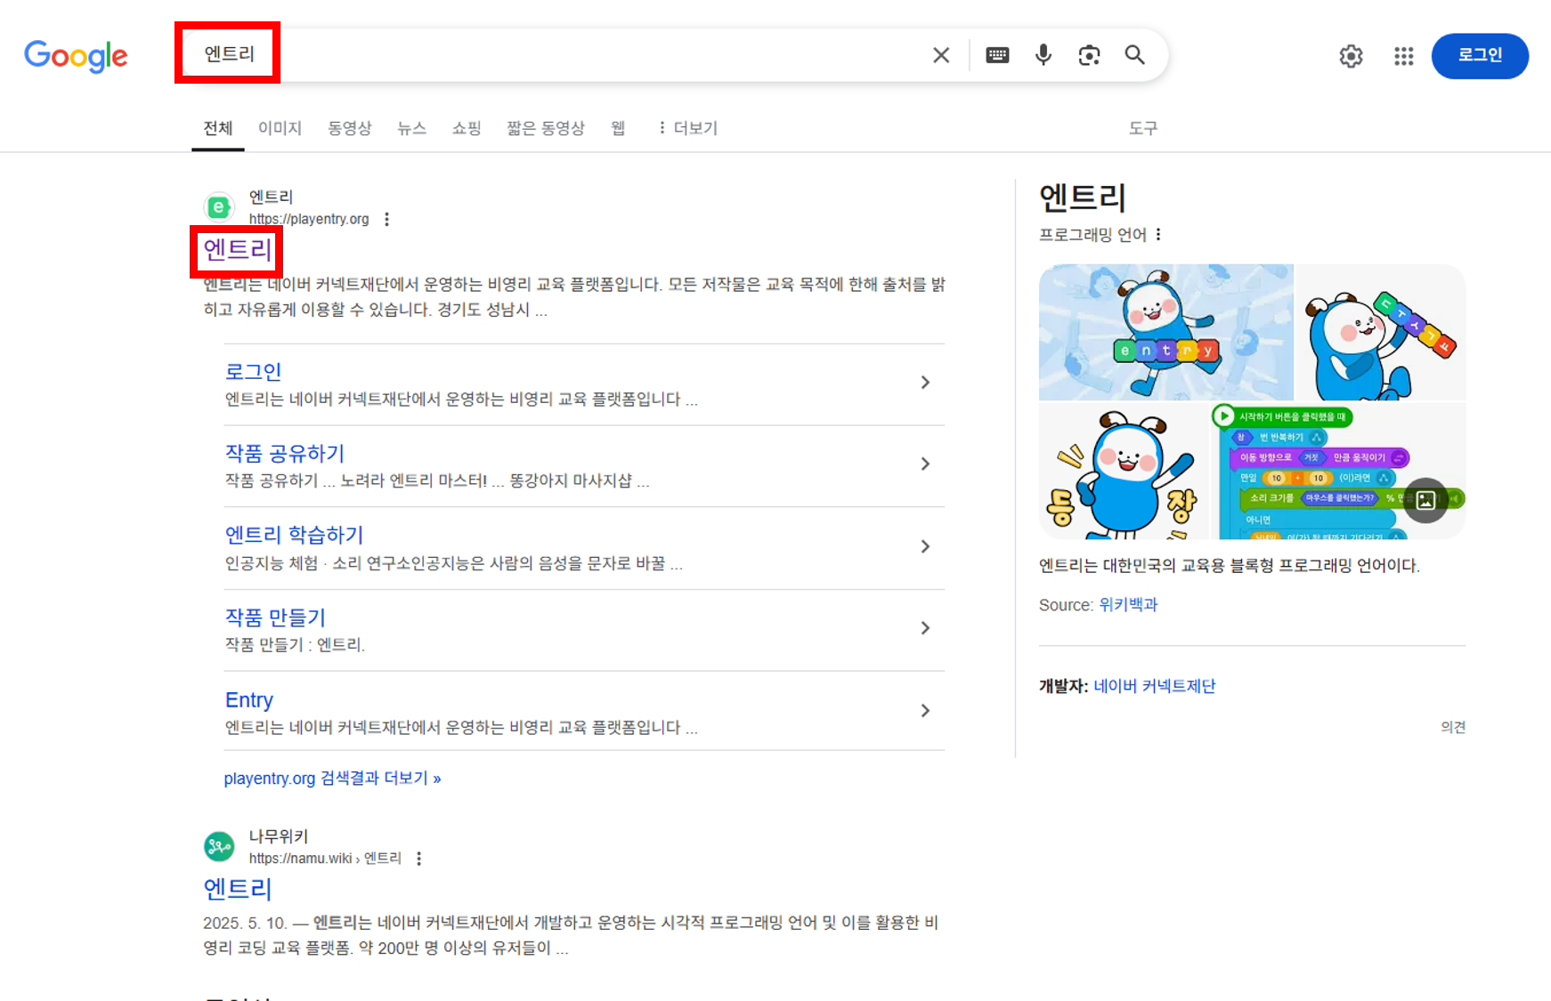Click the playentry.org green favicon
Viewport: 1551px width, 1001px height.
click(219, 207)
